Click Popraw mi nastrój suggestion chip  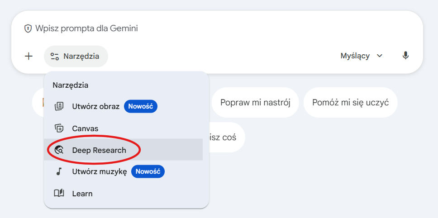tap(255, 102)
